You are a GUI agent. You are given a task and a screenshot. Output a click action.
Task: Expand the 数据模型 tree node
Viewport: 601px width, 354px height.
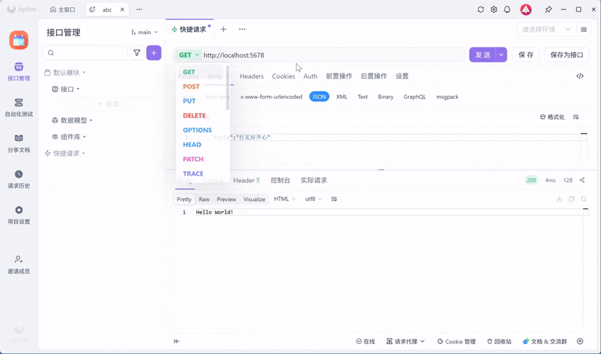(72, 120)
